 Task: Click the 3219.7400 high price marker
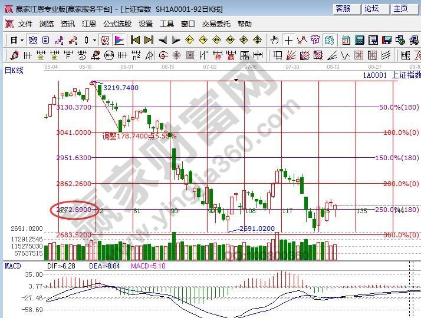coord(121,88)
